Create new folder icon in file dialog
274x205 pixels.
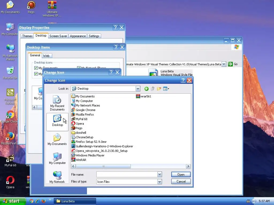159,89
